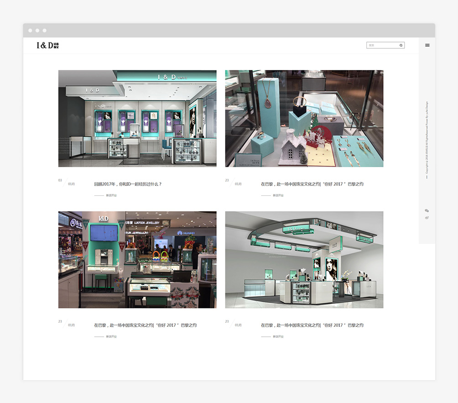Open the Lukfook Jewellery mall kiosk photo

137,259
